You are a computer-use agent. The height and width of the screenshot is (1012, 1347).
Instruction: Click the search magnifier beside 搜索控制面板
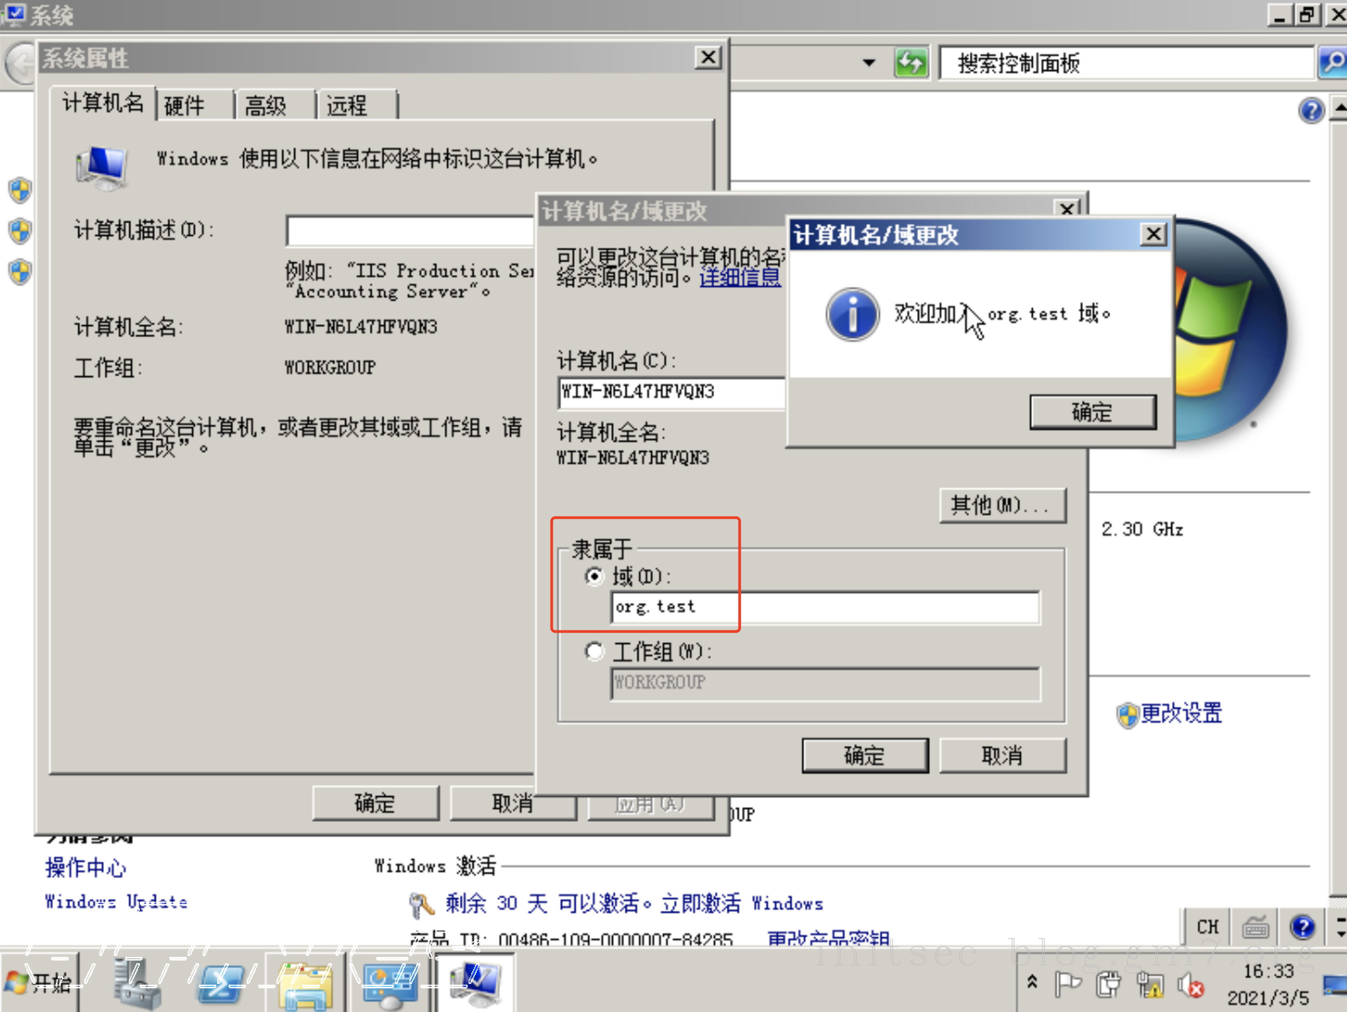[1332, 62]
